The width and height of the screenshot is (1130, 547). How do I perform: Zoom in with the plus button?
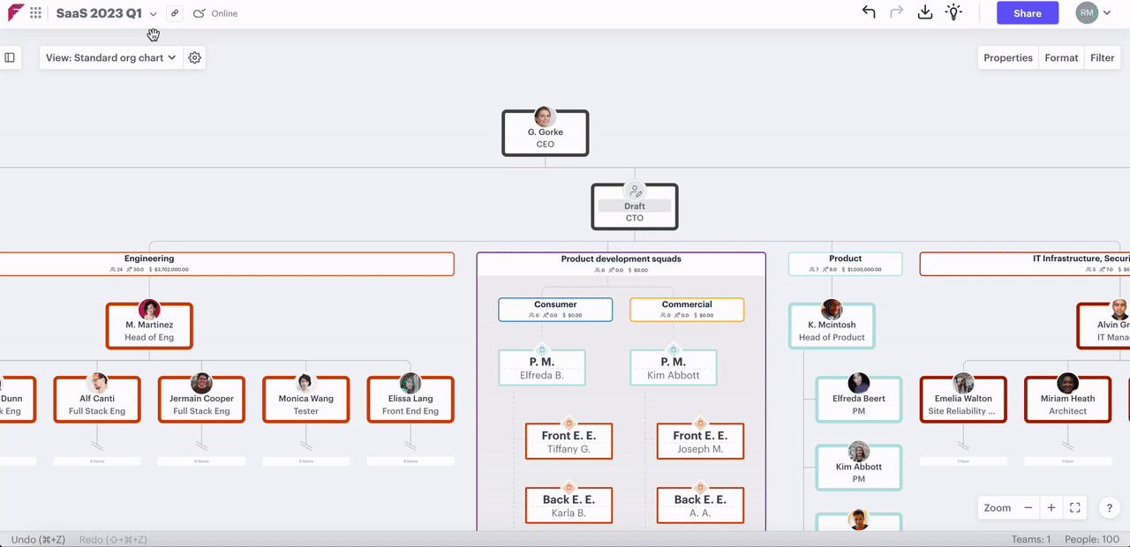point(1051,507)
